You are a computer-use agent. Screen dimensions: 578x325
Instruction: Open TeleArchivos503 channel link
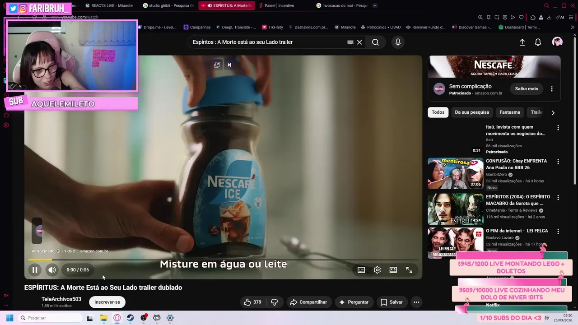(x=61, y=299)
